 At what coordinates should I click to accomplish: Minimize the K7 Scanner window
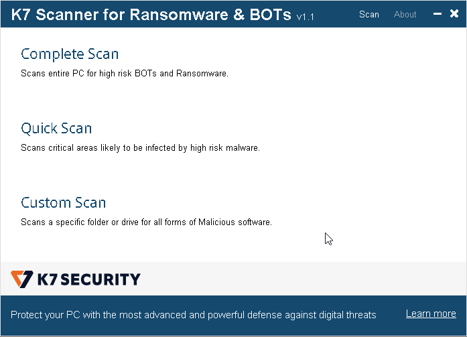[x=438, y=13]
